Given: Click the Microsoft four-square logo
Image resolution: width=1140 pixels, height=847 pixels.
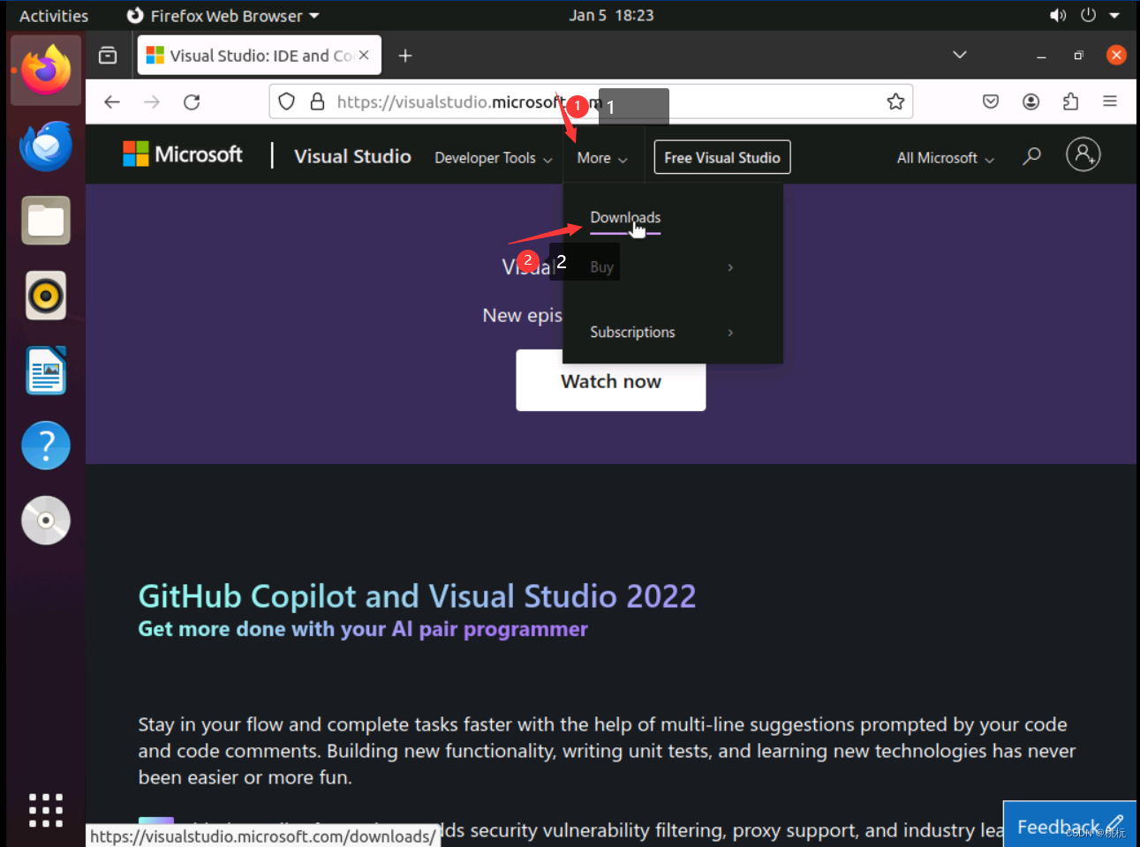Looking at the screenshot, I should (x=137, y=154).
